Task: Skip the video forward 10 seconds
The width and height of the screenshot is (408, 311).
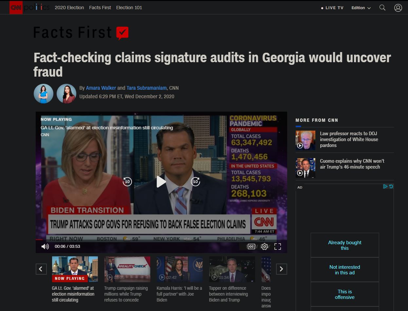Action: [x=195, y=181]
